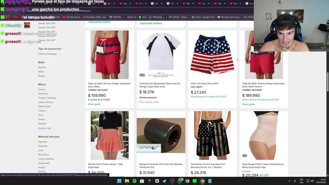Screen dimensions: 329x185
Task: Click color variants badge on Fajas product
Action: (244, 156)
